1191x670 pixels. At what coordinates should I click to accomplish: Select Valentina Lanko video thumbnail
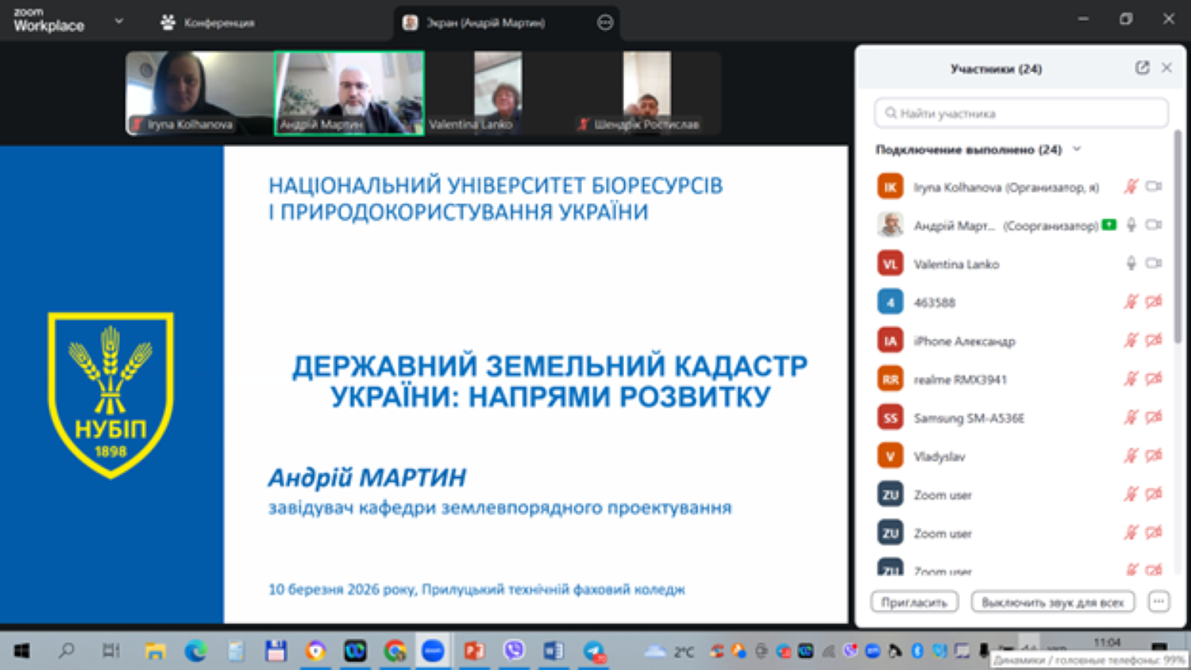click(498, 93)
